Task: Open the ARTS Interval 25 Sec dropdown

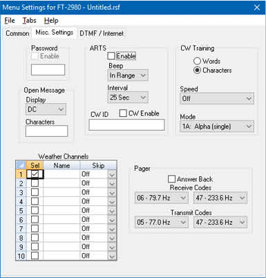Action: coord(128,98)
